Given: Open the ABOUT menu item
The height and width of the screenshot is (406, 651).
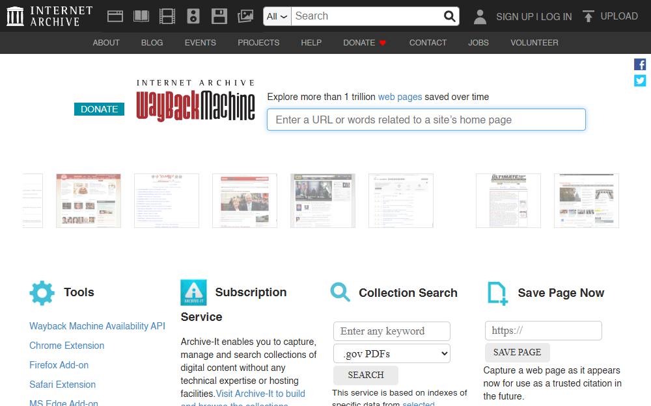Looking at the screenshot, I should pos(106,43).
